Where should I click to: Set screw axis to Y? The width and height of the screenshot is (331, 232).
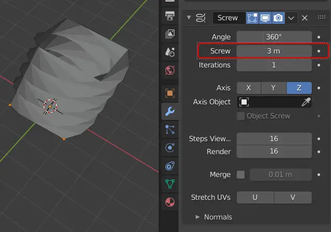click(x=274, y=88)
